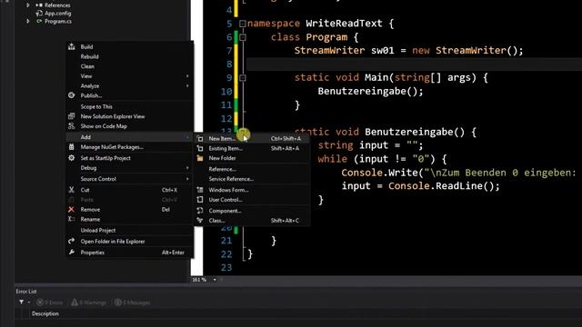Click the empty line 8 in the editor
The image size is (582, 327).
pos(414,64)
